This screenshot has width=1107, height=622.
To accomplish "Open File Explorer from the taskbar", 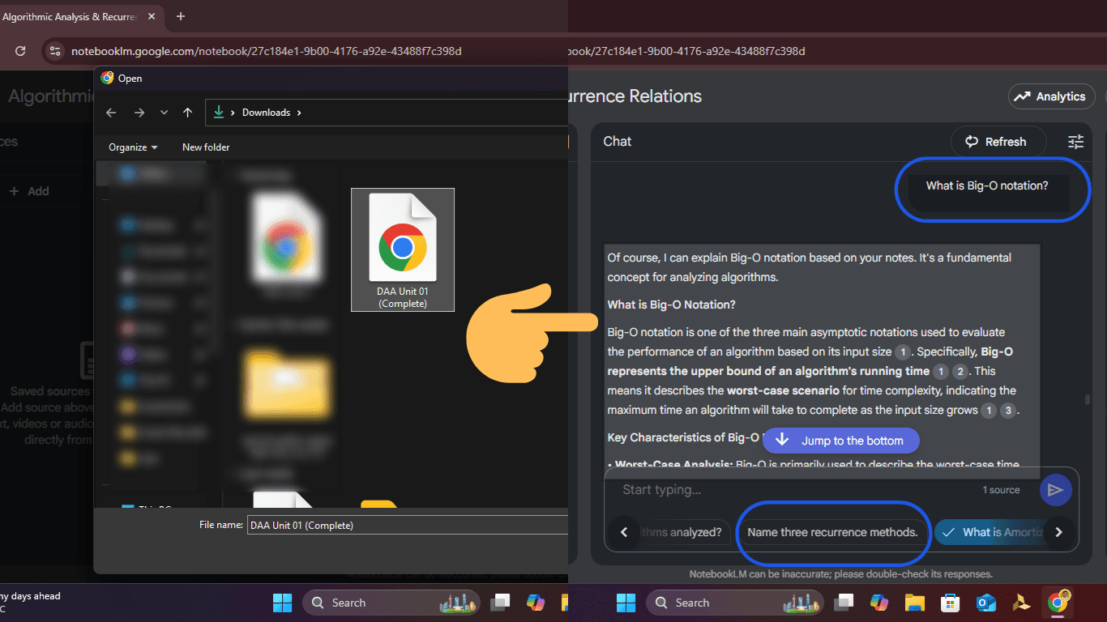I will click(x=914, y=603).
